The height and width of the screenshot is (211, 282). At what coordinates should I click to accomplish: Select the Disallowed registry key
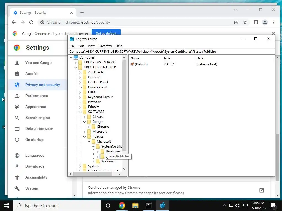(x=113, y=151)
